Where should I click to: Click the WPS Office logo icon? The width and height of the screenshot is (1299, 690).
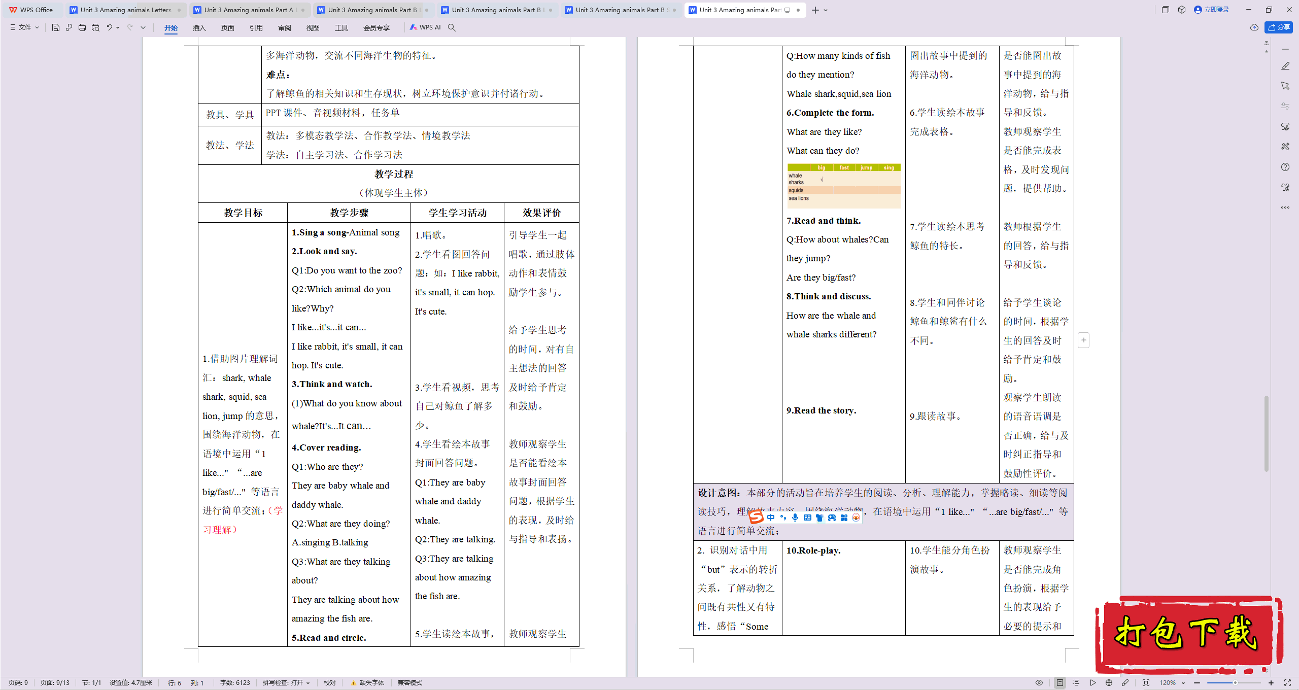[13, 10]
